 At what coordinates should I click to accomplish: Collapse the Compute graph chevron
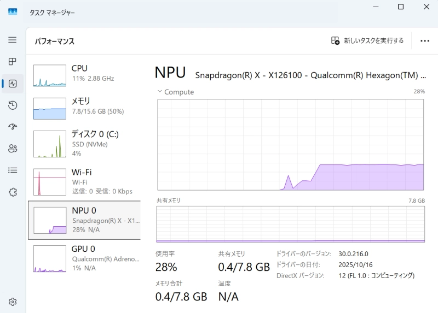click(x=159, y=91)
